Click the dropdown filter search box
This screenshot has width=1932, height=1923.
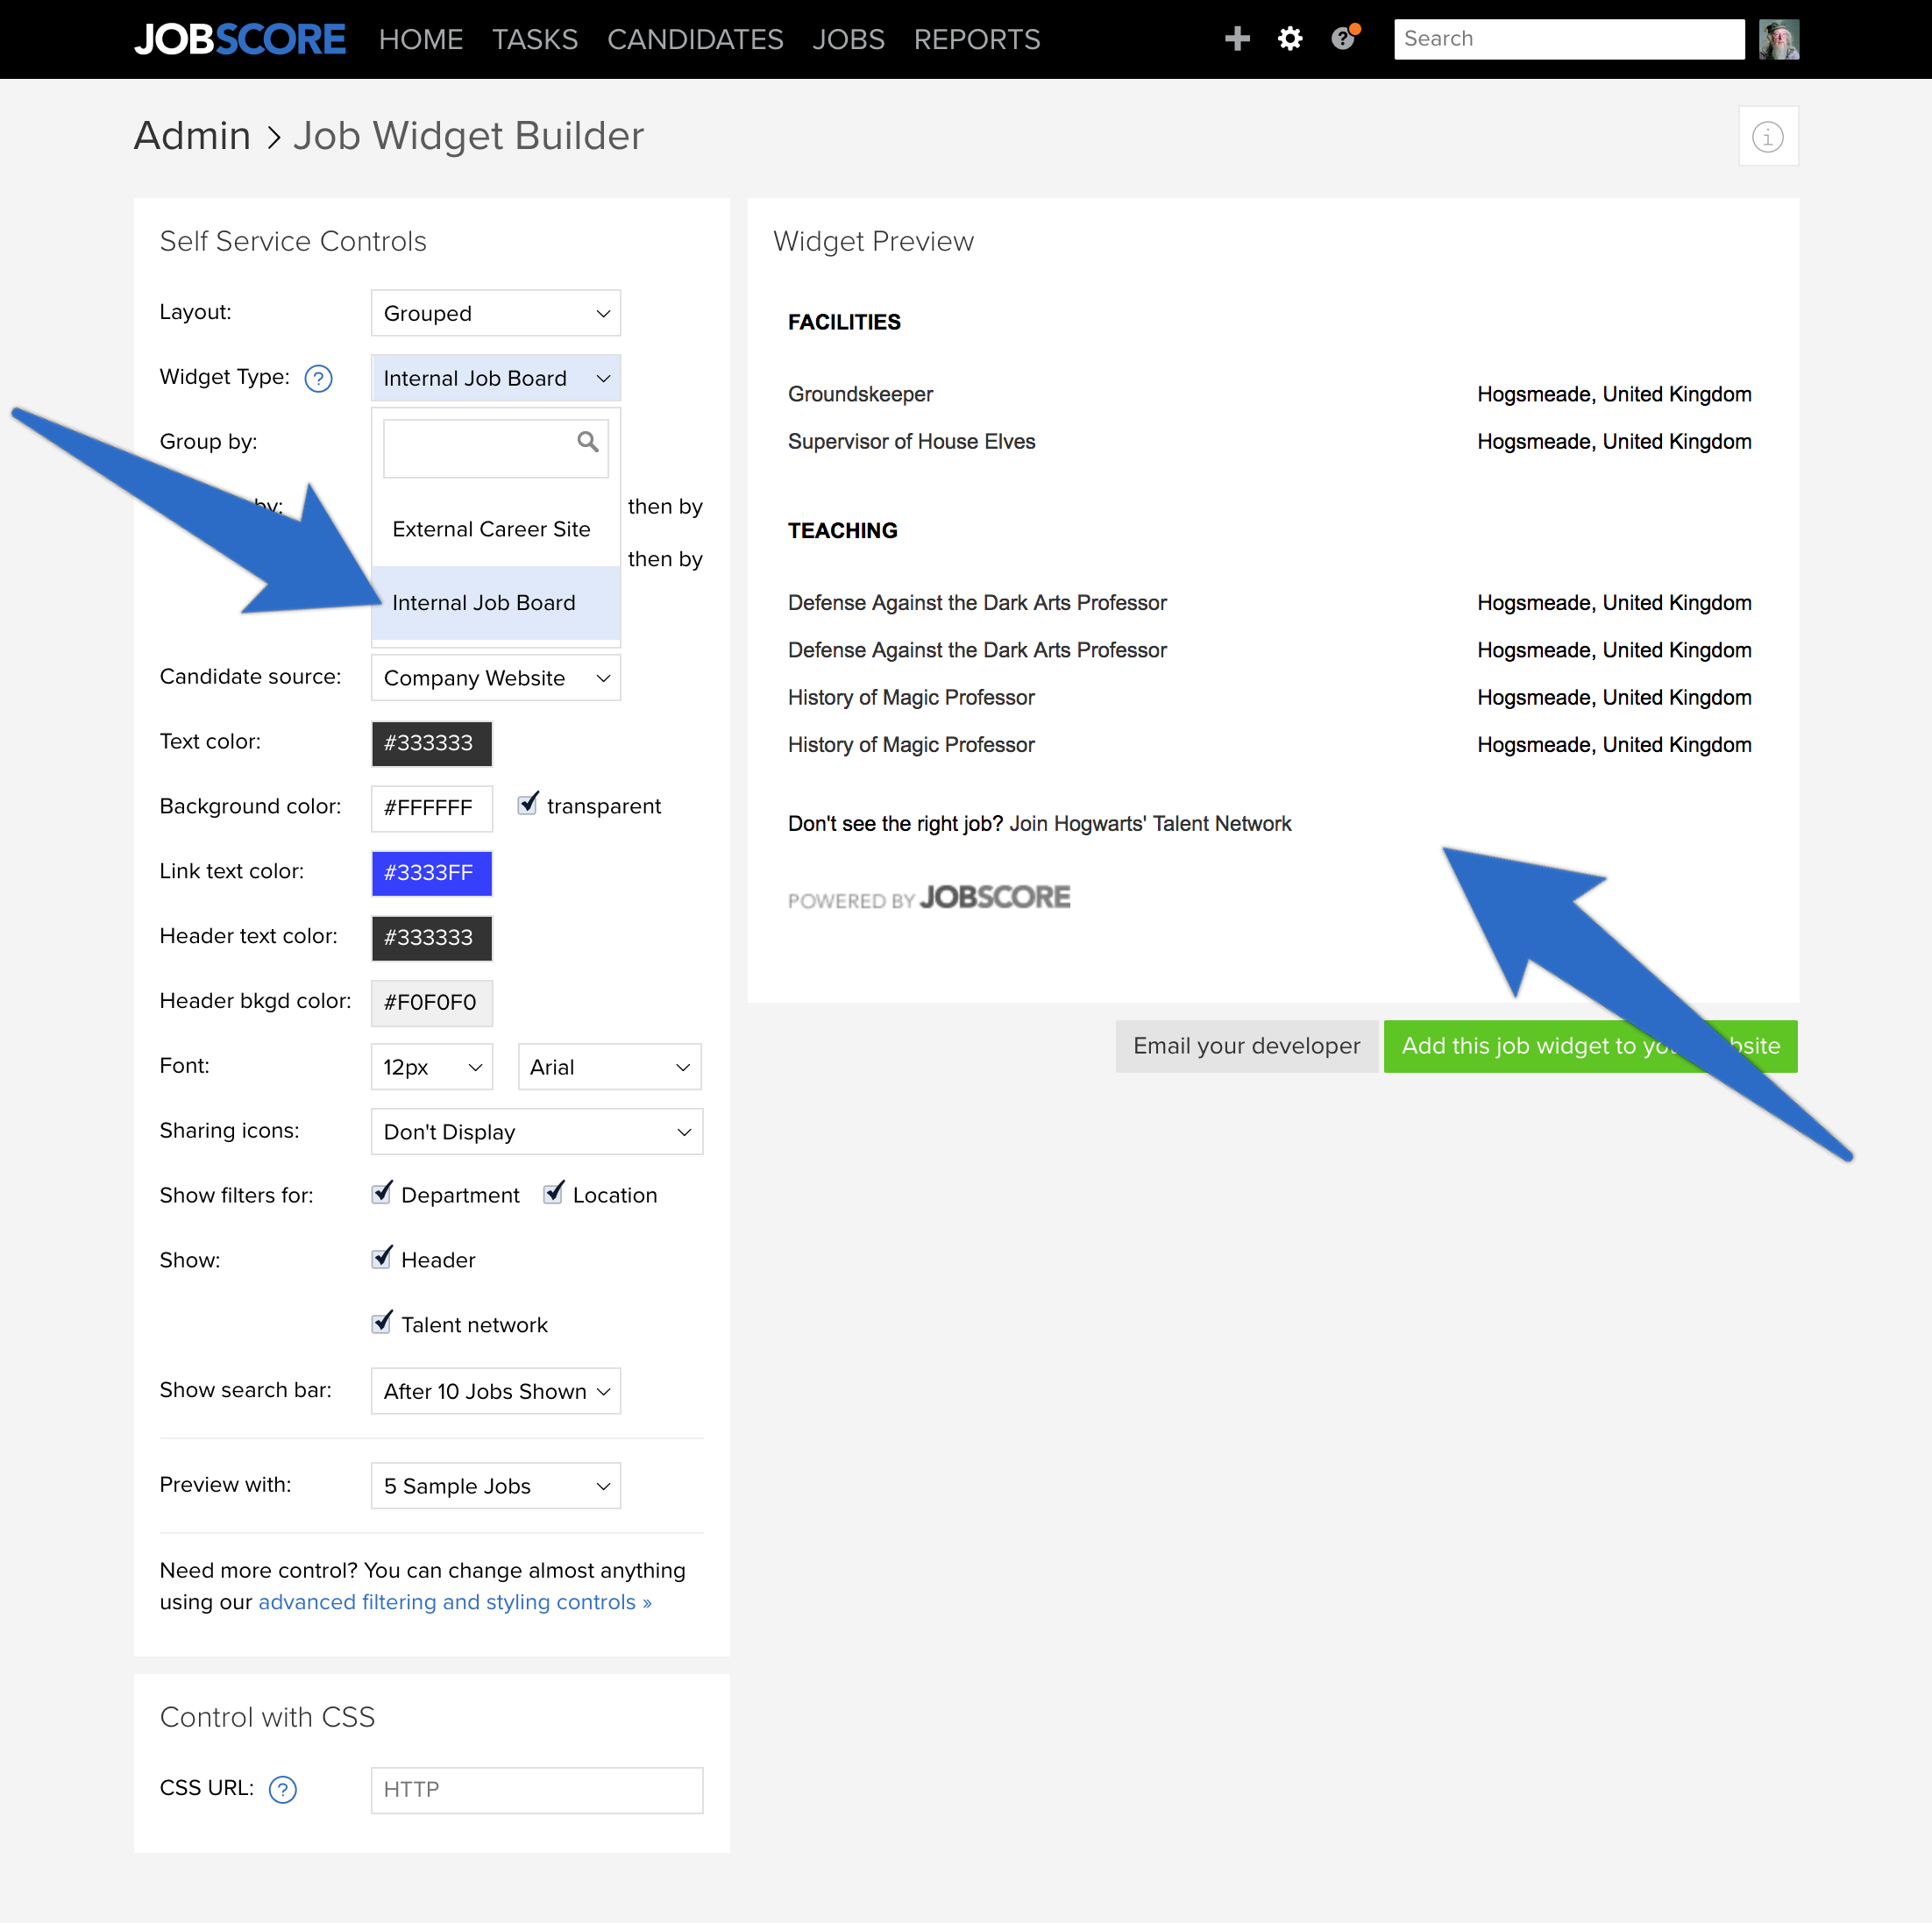[496, 448]
